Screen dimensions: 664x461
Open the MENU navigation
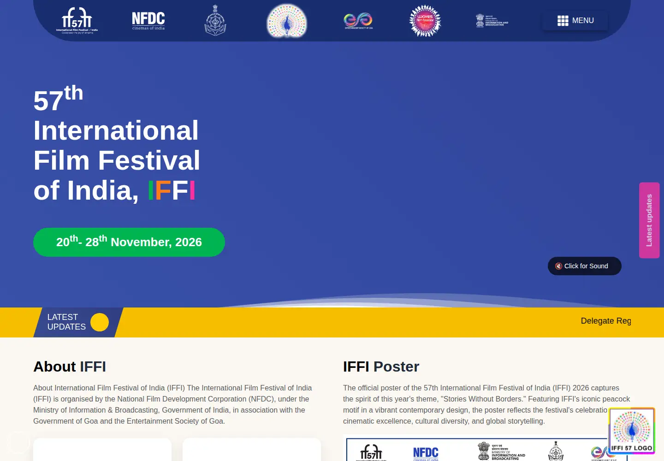[x=575, y=21]
